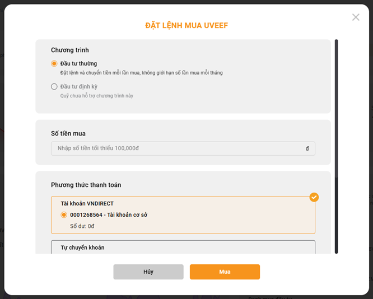Click the orange Mua button
This screenshot has width=373, height=299.
point(225,272)
